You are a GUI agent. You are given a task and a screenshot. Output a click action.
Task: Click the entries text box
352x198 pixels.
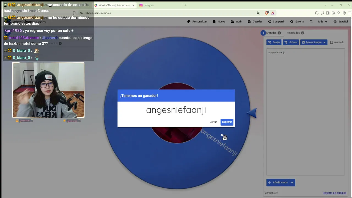click(305, 112)
